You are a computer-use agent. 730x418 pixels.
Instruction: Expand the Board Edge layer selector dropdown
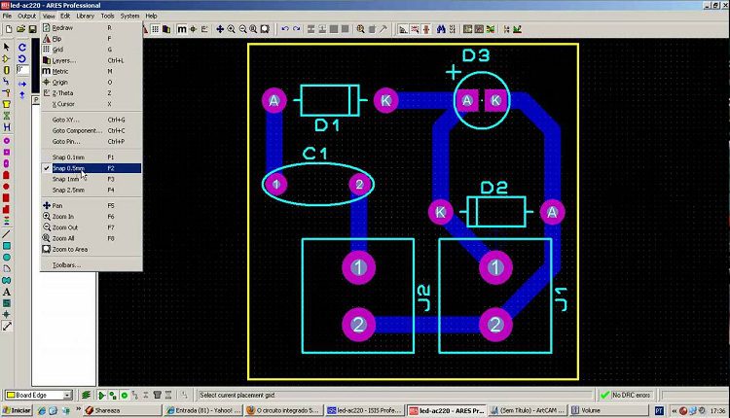[67, 396]
